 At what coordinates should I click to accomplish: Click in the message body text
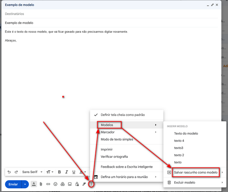66,32
